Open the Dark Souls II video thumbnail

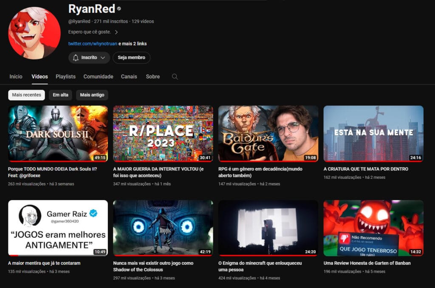tap(58, 133)
